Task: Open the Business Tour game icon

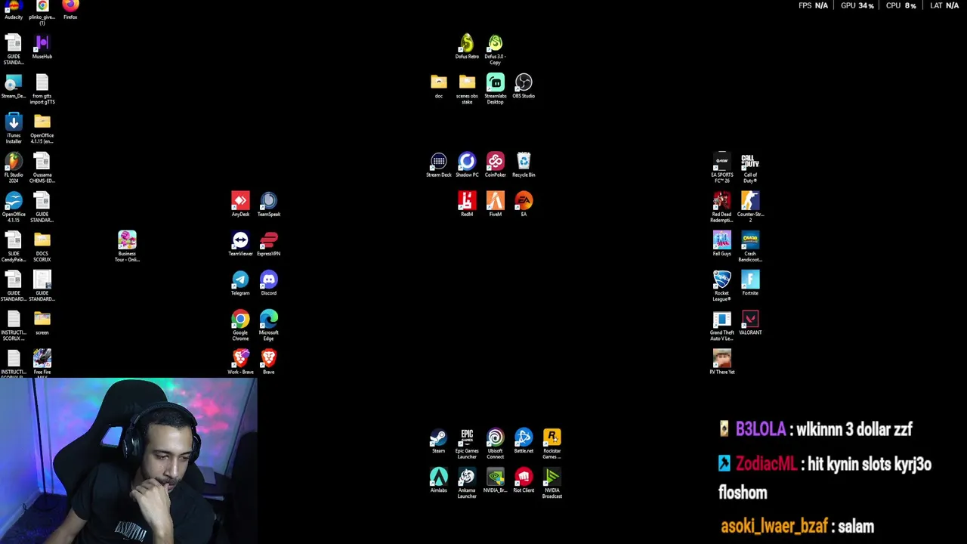Action: pyautogui.click(x=127, y=247)
